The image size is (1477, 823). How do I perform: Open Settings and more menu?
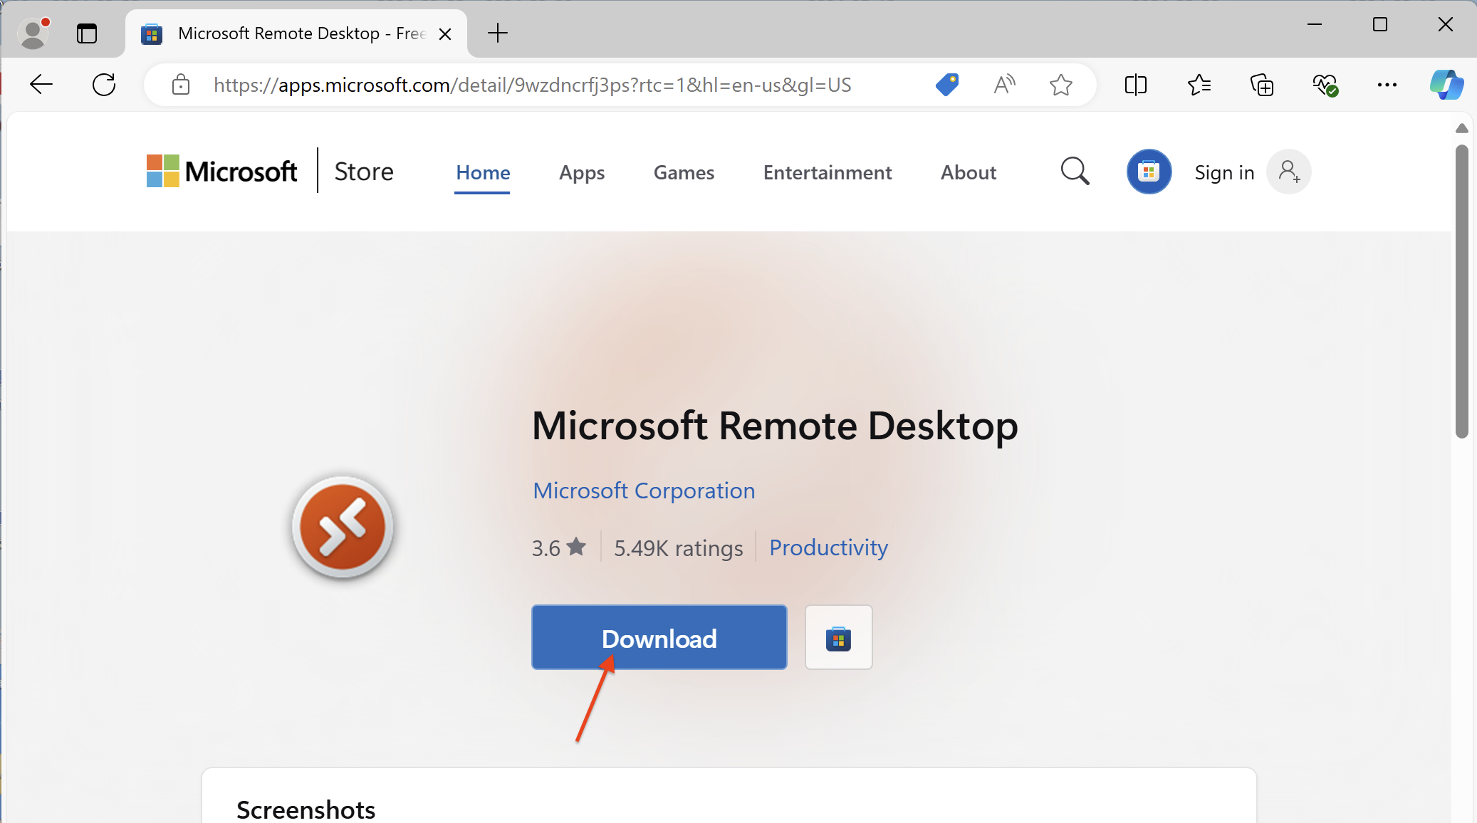pos(1387,85)
